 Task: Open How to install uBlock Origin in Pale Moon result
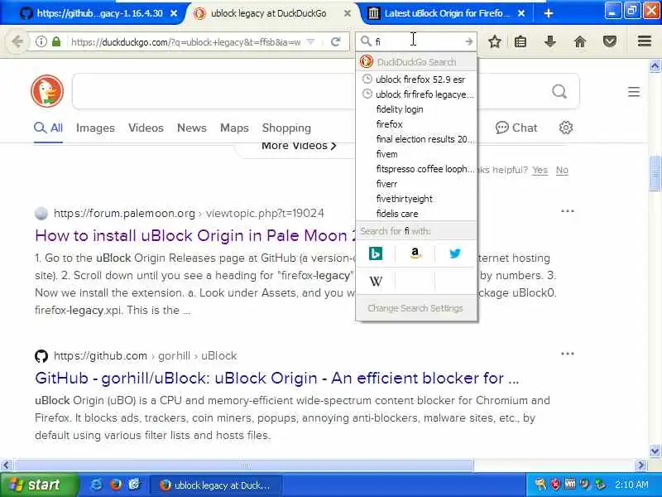[196, 235]
